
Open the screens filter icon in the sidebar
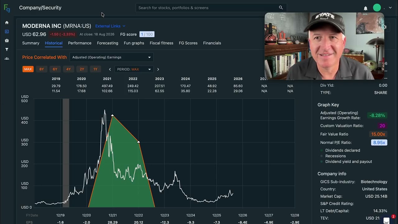point(7,49)
